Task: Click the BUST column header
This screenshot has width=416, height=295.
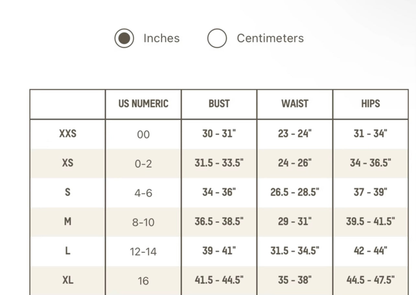Action: click(219, 104)
